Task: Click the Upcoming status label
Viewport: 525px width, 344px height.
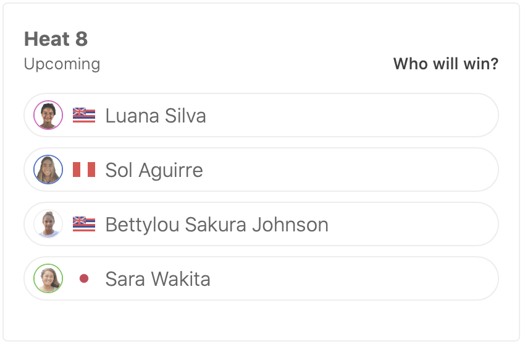Action: (62, 64)
